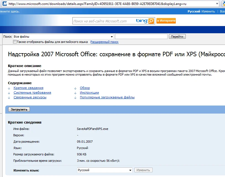225x177 pixels.
Task: Open the Инструкции link
Action: click(89, 93)
